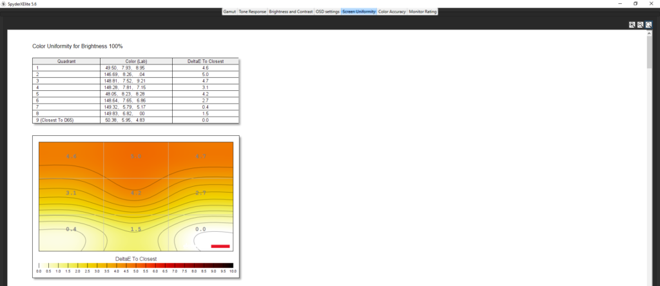
Task: Click the DeltaE color scale legend bar
Action: (135, 265)
